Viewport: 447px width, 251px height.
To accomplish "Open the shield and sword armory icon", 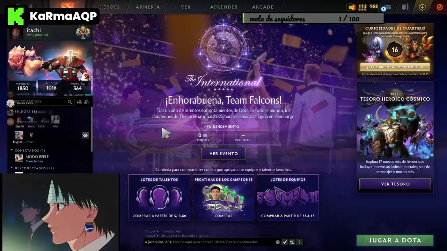I will pos(405,7).
